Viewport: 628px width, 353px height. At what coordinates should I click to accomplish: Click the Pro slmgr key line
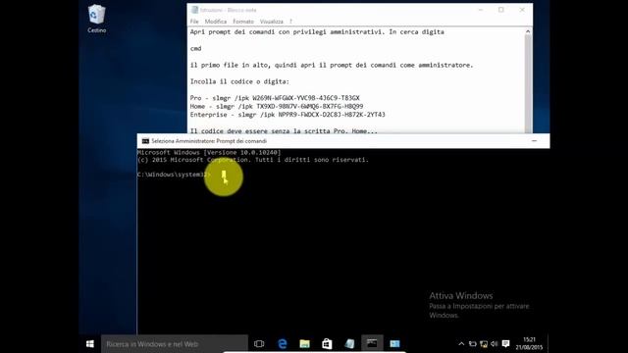pos(275,98)
